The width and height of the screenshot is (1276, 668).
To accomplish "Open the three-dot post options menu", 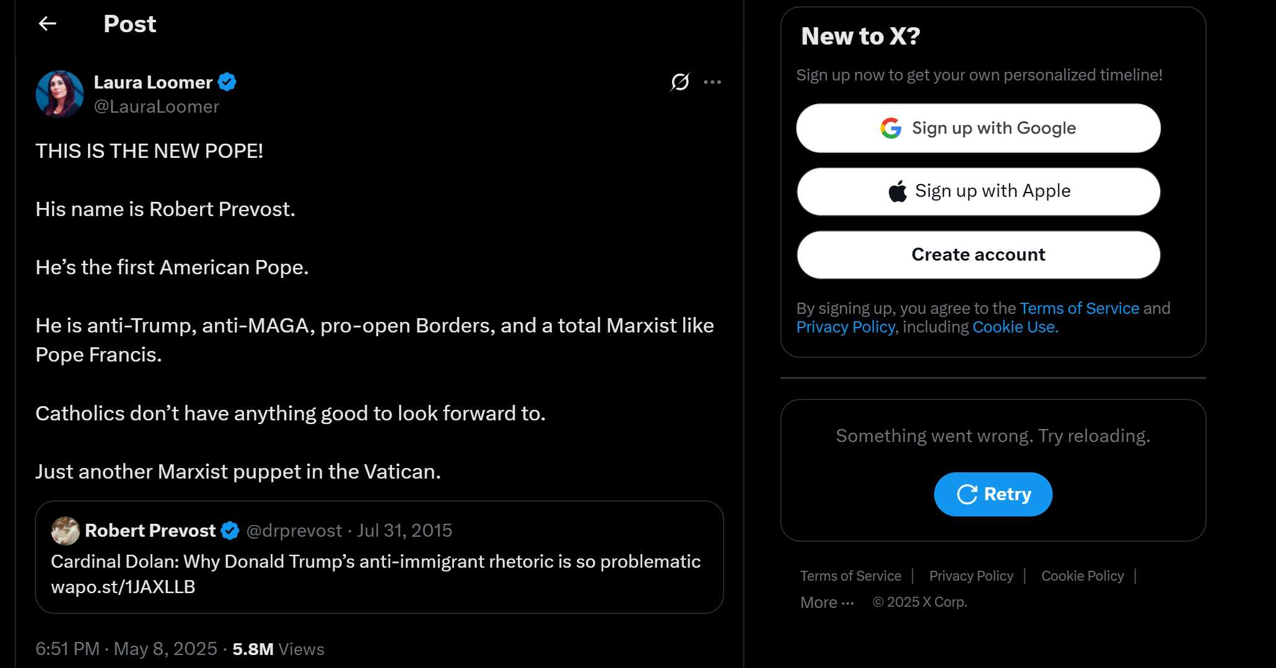I will point(712,82).
